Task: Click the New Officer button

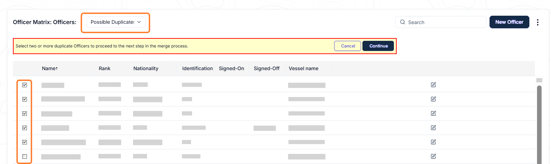Action: pyautogui.click(x=509, y=22)
